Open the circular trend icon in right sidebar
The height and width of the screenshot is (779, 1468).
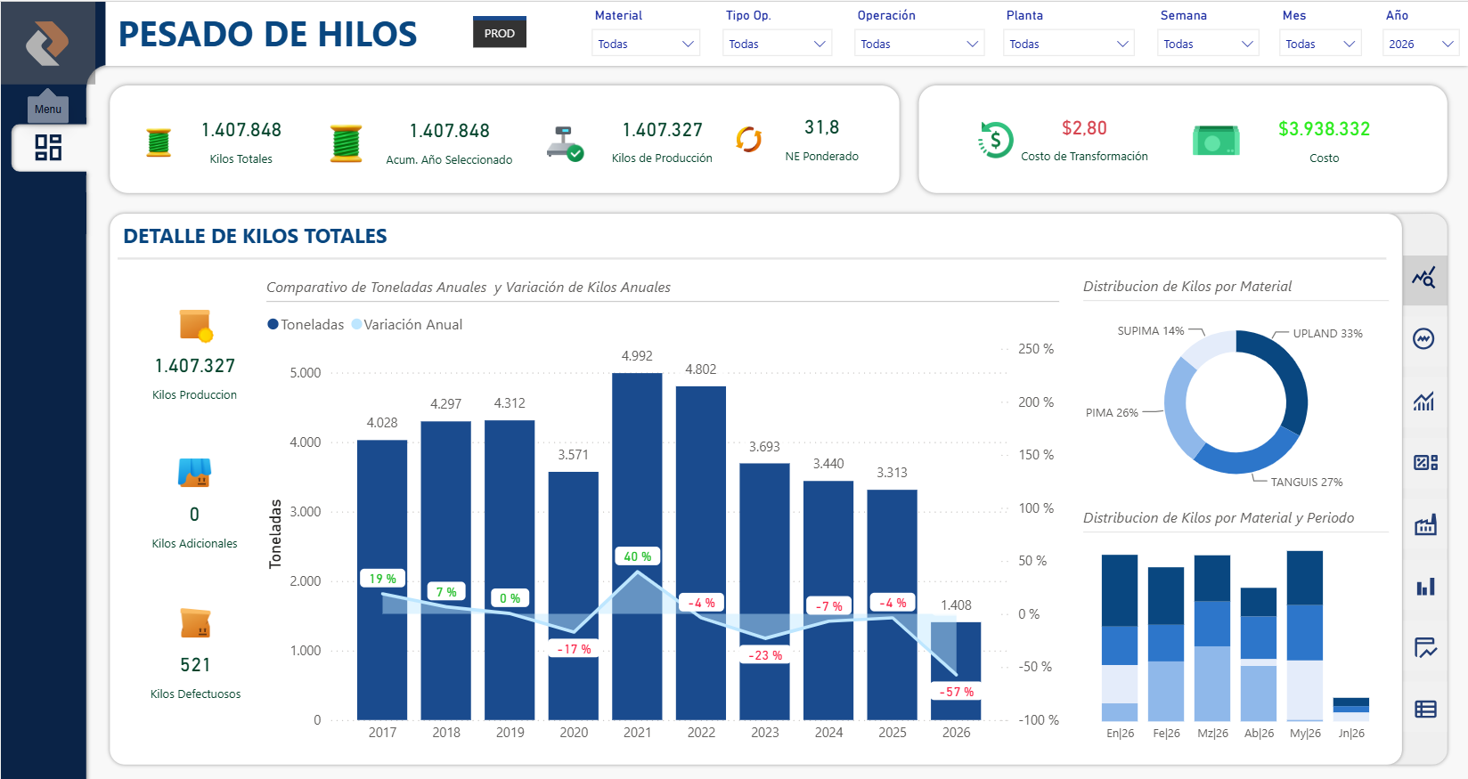1423,338
